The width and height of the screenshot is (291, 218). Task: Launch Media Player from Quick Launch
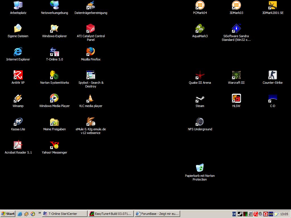[33, 214]
